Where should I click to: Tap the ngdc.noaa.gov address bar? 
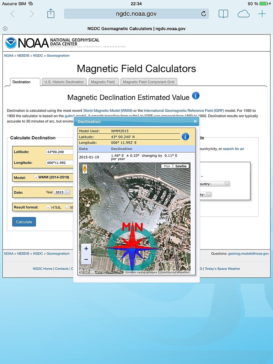[x=136, y=14]
